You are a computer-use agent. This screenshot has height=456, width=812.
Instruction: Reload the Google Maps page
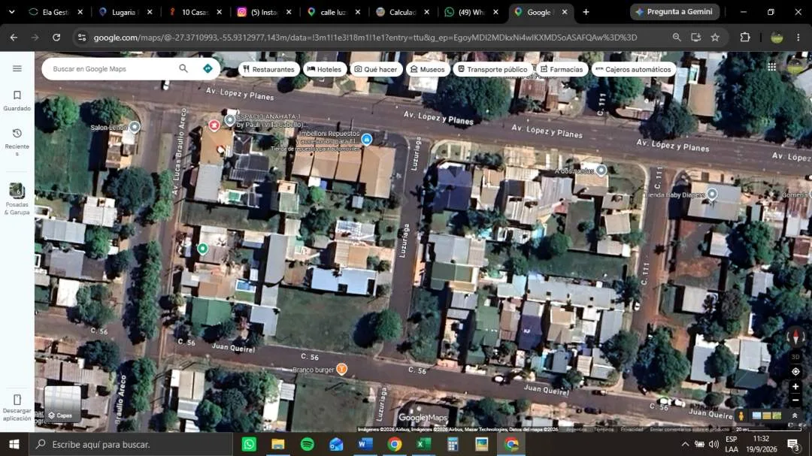point(56,38)
